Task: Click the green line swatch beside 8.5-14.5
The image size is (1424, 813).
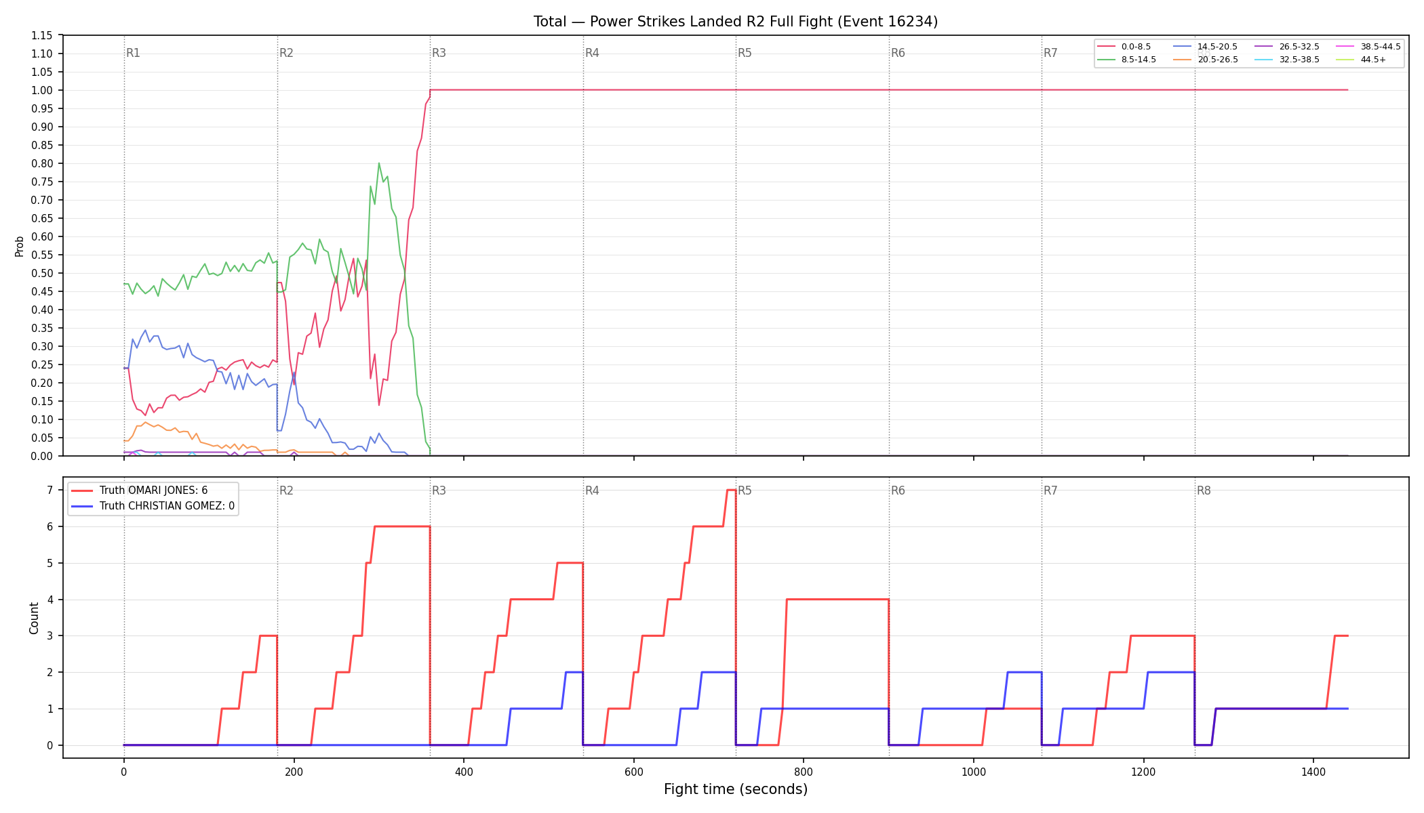Action: [1107, 60]
